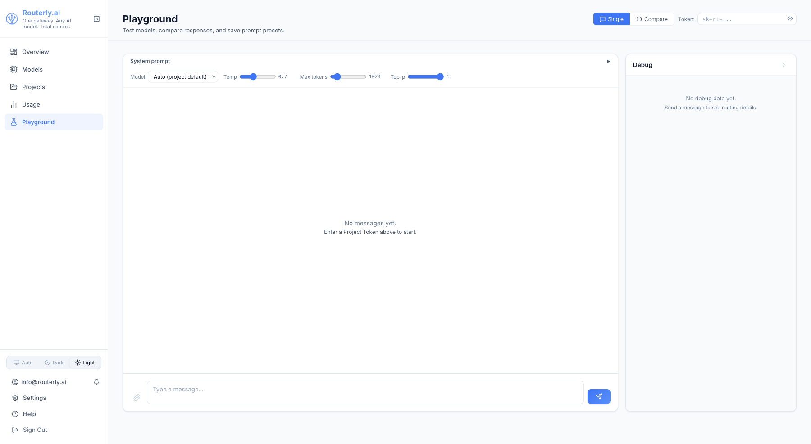Image resolution: width=811 pixels, height=444 pixels.
Task: Open the Overview page
Action: pos(54,52)
